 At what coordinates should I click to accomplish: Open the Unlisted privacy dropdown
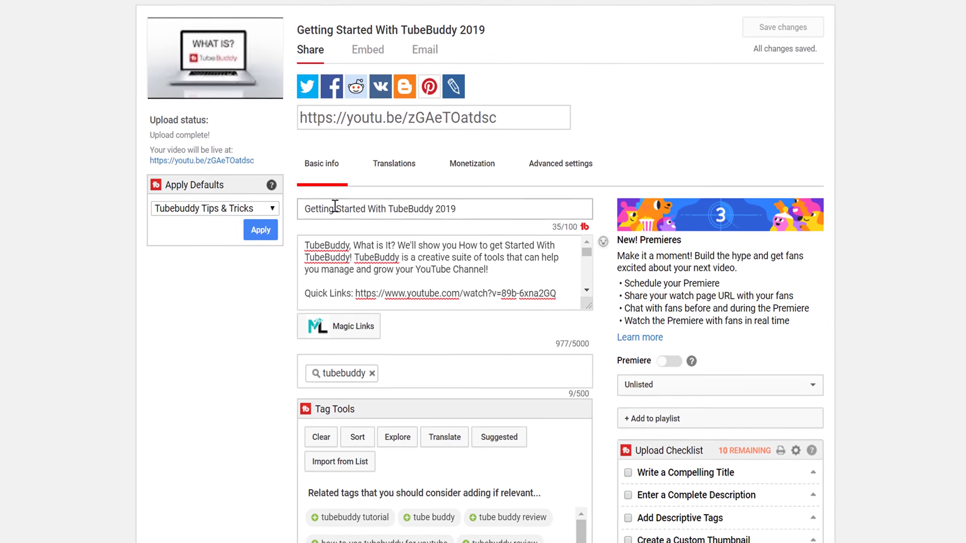click(720, 385)
